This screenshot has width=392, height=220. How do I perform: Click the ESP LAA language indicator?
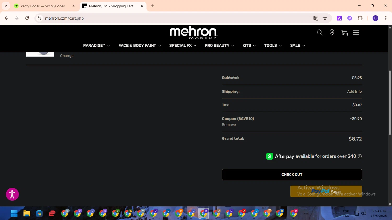pyautogui.click(x=346, y=213)
